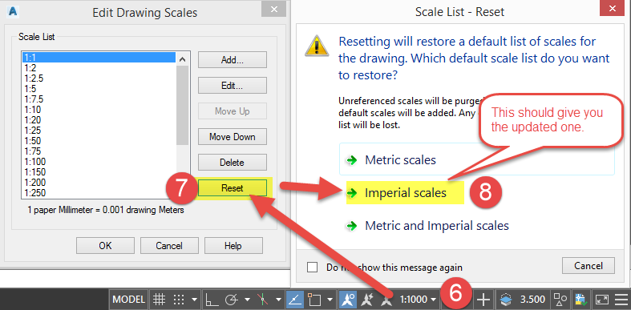Image resolution: width=631 pixels, height=310 pixels.
Task: Close the Edit Drawing Scales dialog
Action: pos(273,9)
